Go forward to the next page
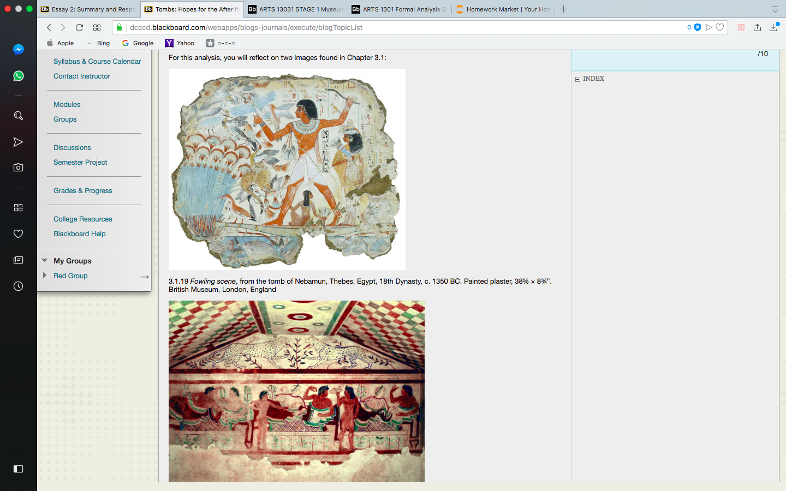Viewport: 786px width, 491px height. point(63,27)
